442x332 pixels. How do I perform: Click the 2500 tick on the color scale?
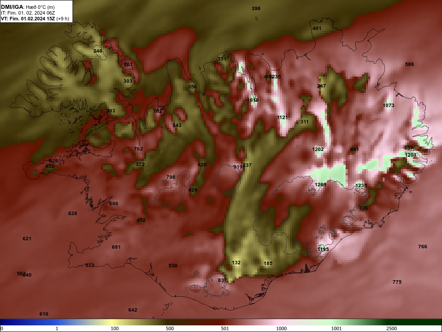tap(391, 328)
